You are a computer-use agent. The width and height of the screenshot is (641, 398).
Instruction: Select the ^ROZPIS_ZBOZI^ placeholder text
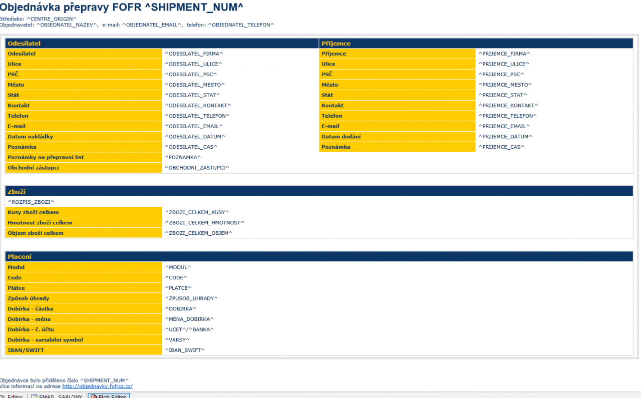pos(31,202)
